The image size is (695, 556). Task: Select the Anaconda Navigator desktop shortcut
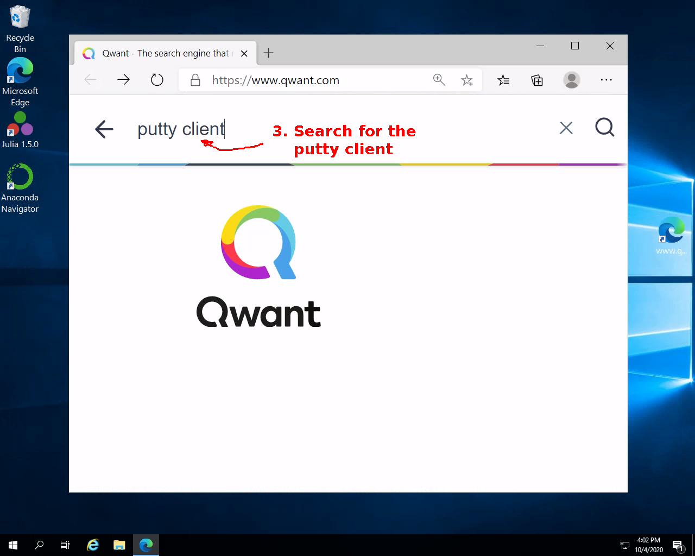[20, 188]
